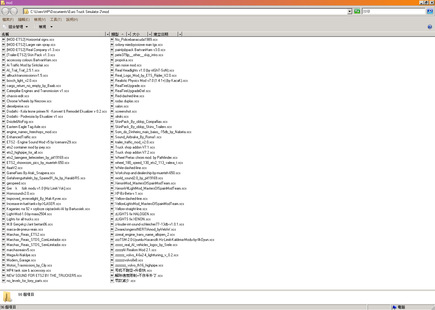
Task: Select file Chrome Wheels by Necrow.scs
Action: click(x=29, y=101)
